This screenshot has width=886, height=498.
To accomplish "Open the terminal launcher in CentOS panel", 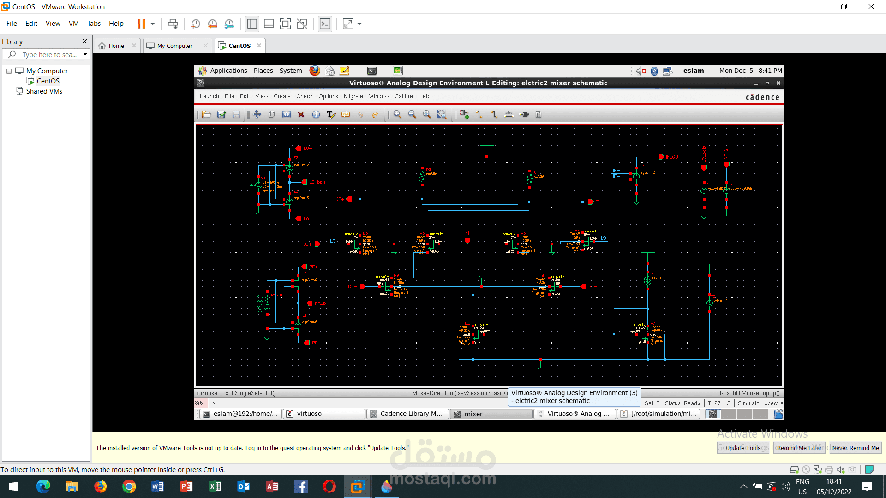I will click(x=372, y=71).
